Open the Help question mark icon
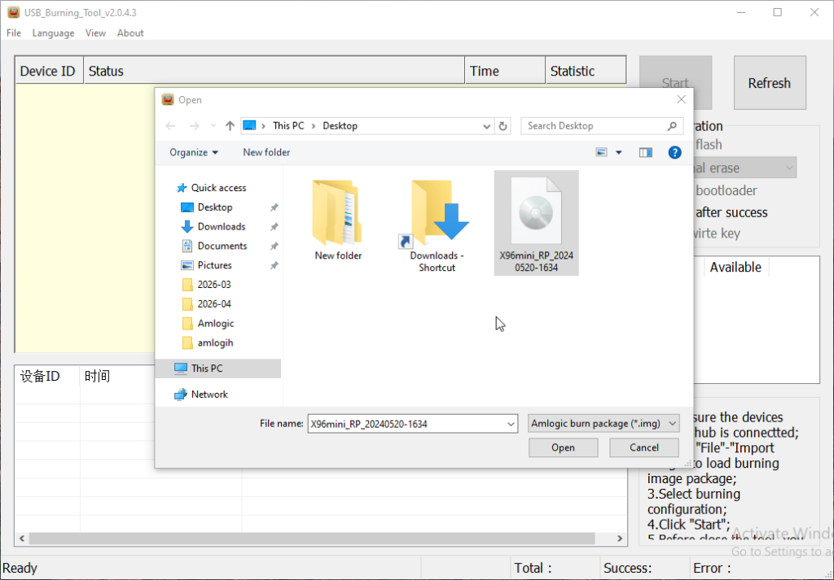The image size is (834, 580). click(x=674, y=152)
